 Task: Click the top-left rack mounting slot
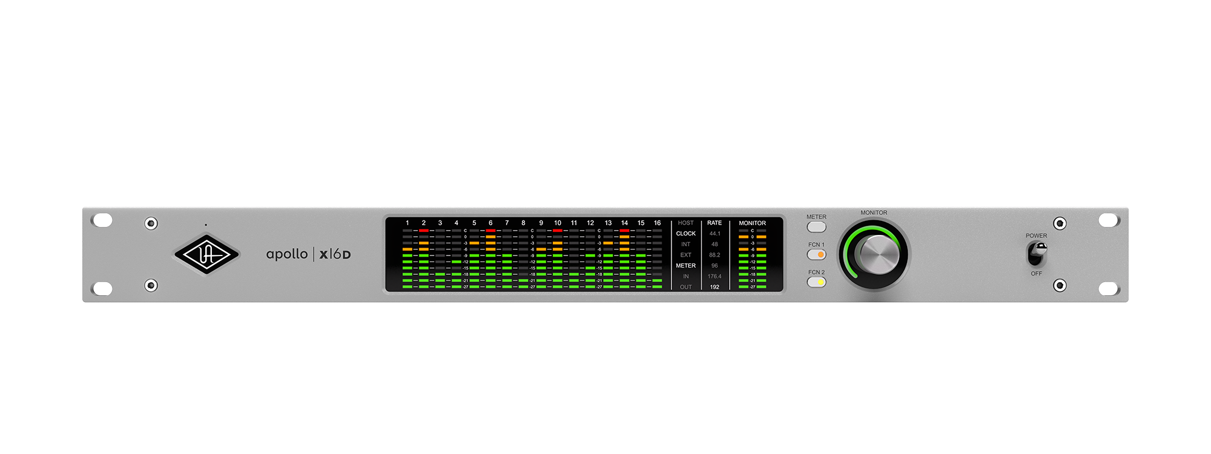pyautogui.click(x=102, y=220)
